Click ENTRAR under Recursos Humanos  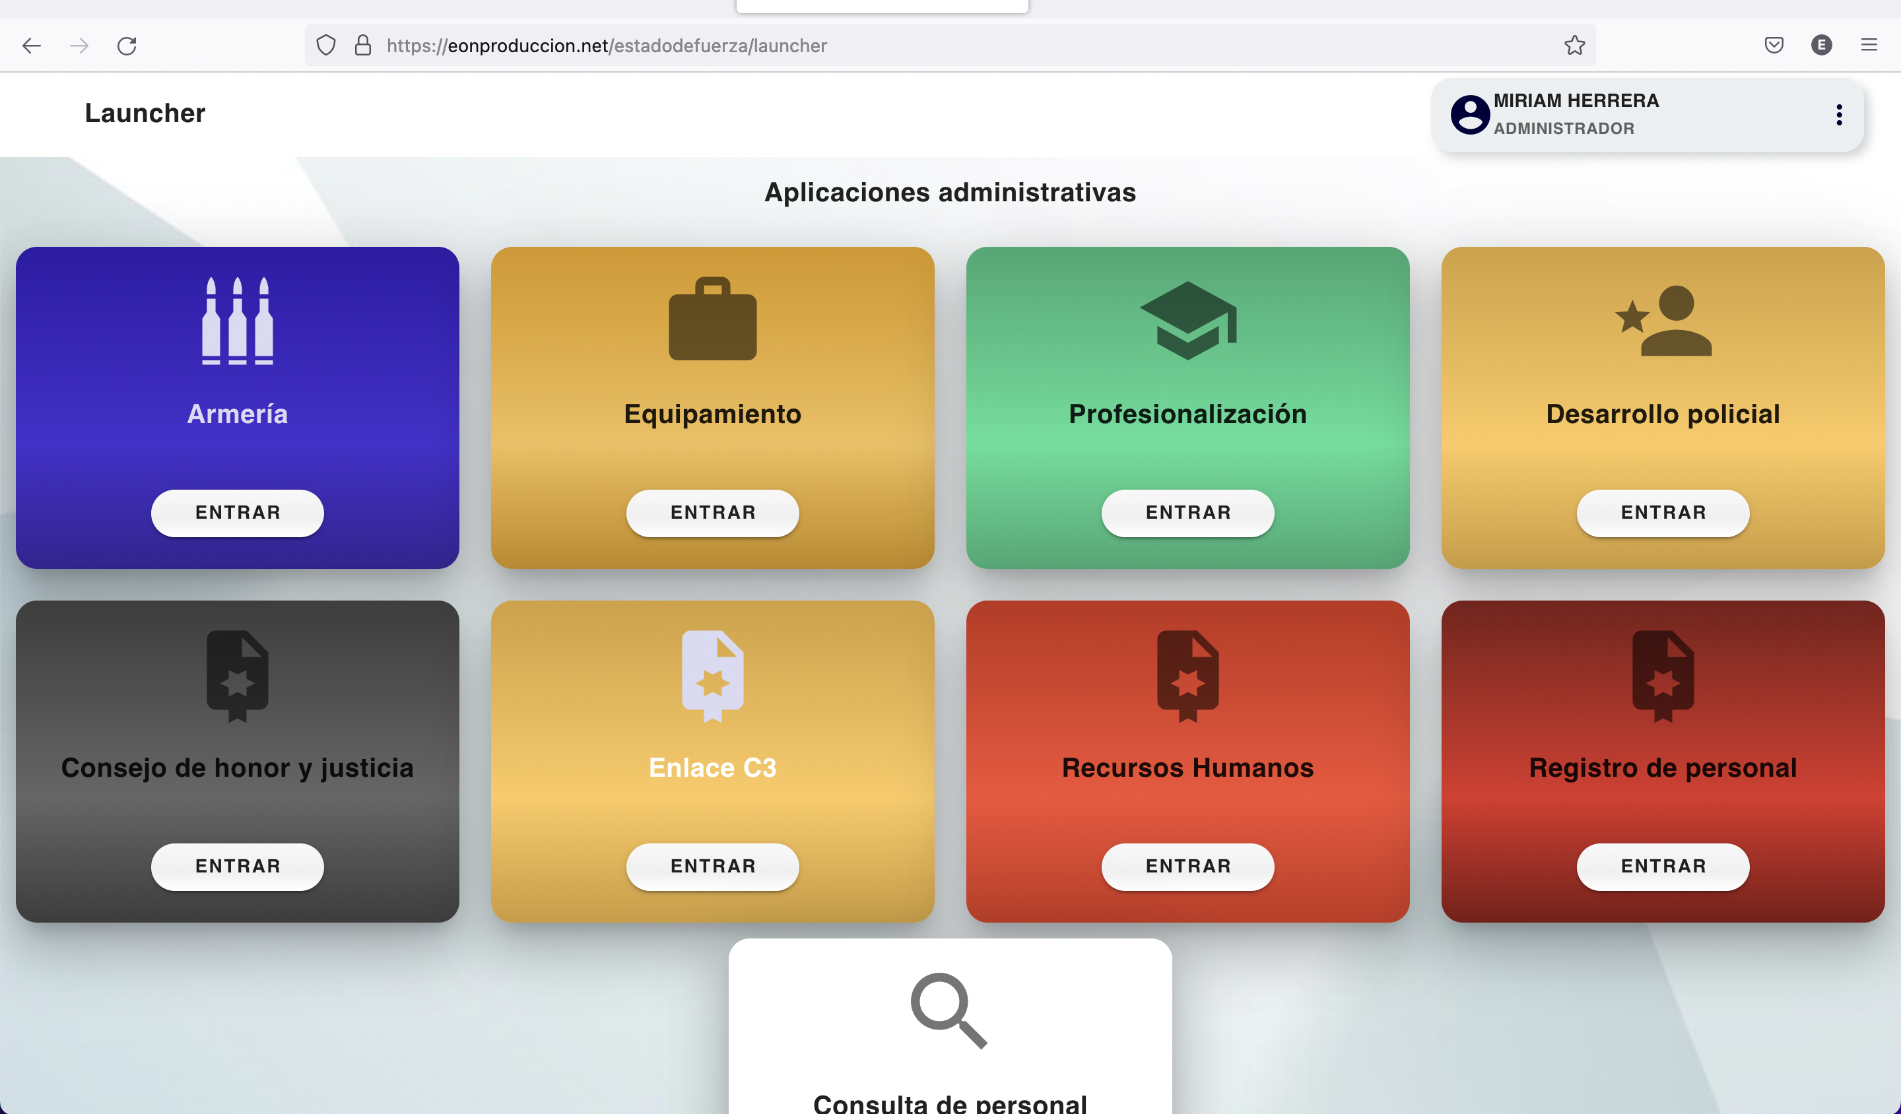(x=1188, y=867)
